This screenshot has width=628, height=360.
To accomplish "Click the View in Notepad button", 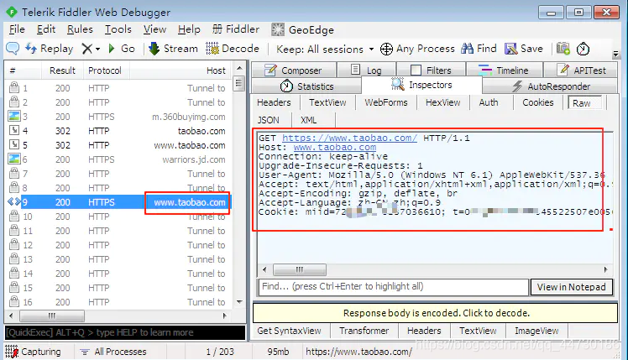I will pos(572,287).
